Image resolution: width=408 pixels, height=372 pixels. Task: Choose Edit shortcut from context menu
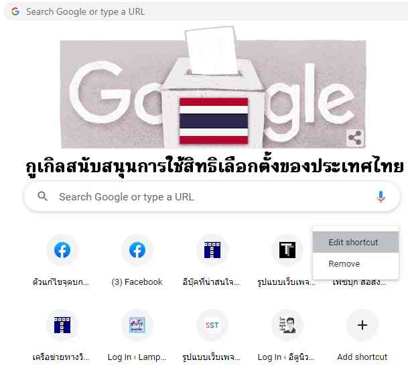[356, 242]
